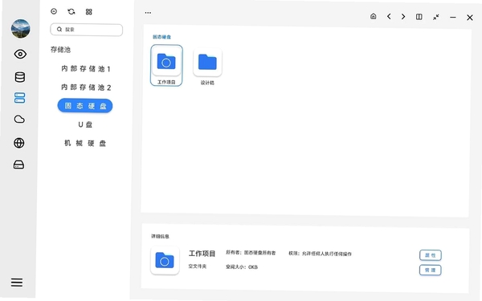Open the hard drive icon in sidebar

click(x=18, y=165)
